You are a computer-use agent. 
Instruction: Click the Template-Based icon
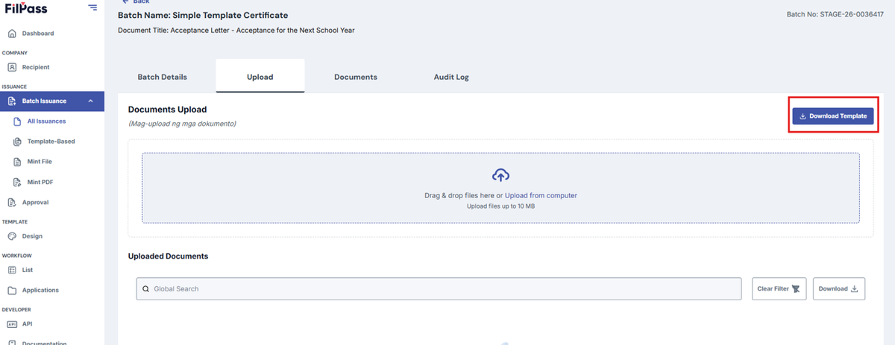click(x=18, y=141)
